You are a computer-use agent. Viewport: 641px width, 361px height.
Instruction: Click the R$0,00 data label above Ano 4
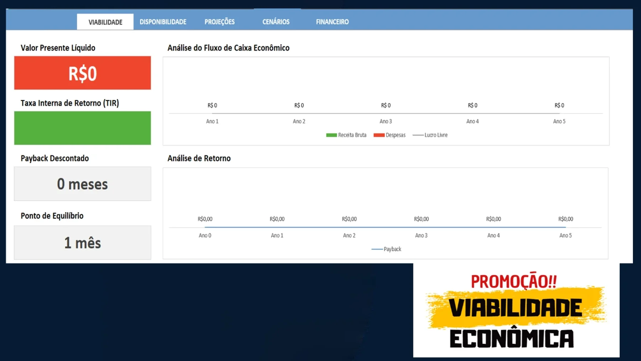[494, 219]
